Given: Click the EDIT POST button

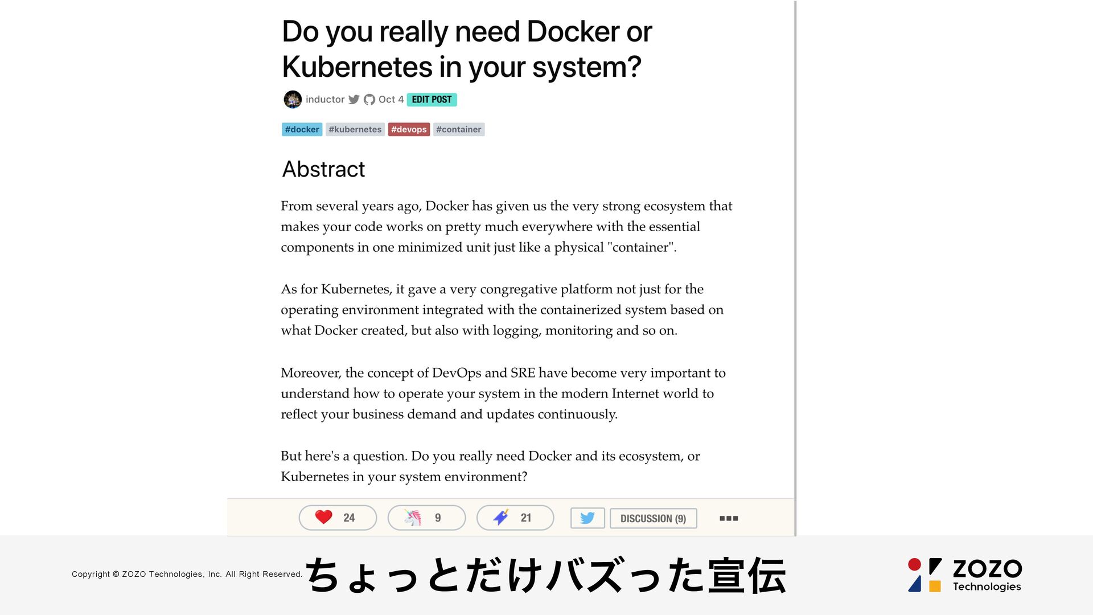Looking at the screenshot, I should [432, 100].
